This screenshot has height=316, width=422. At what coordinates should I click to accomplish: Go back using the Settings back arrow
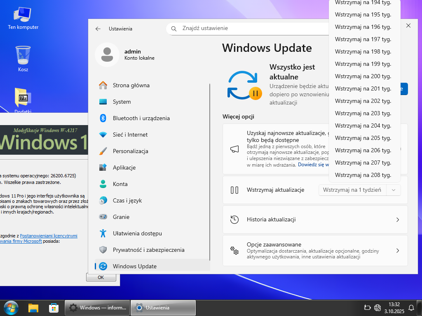98,29
